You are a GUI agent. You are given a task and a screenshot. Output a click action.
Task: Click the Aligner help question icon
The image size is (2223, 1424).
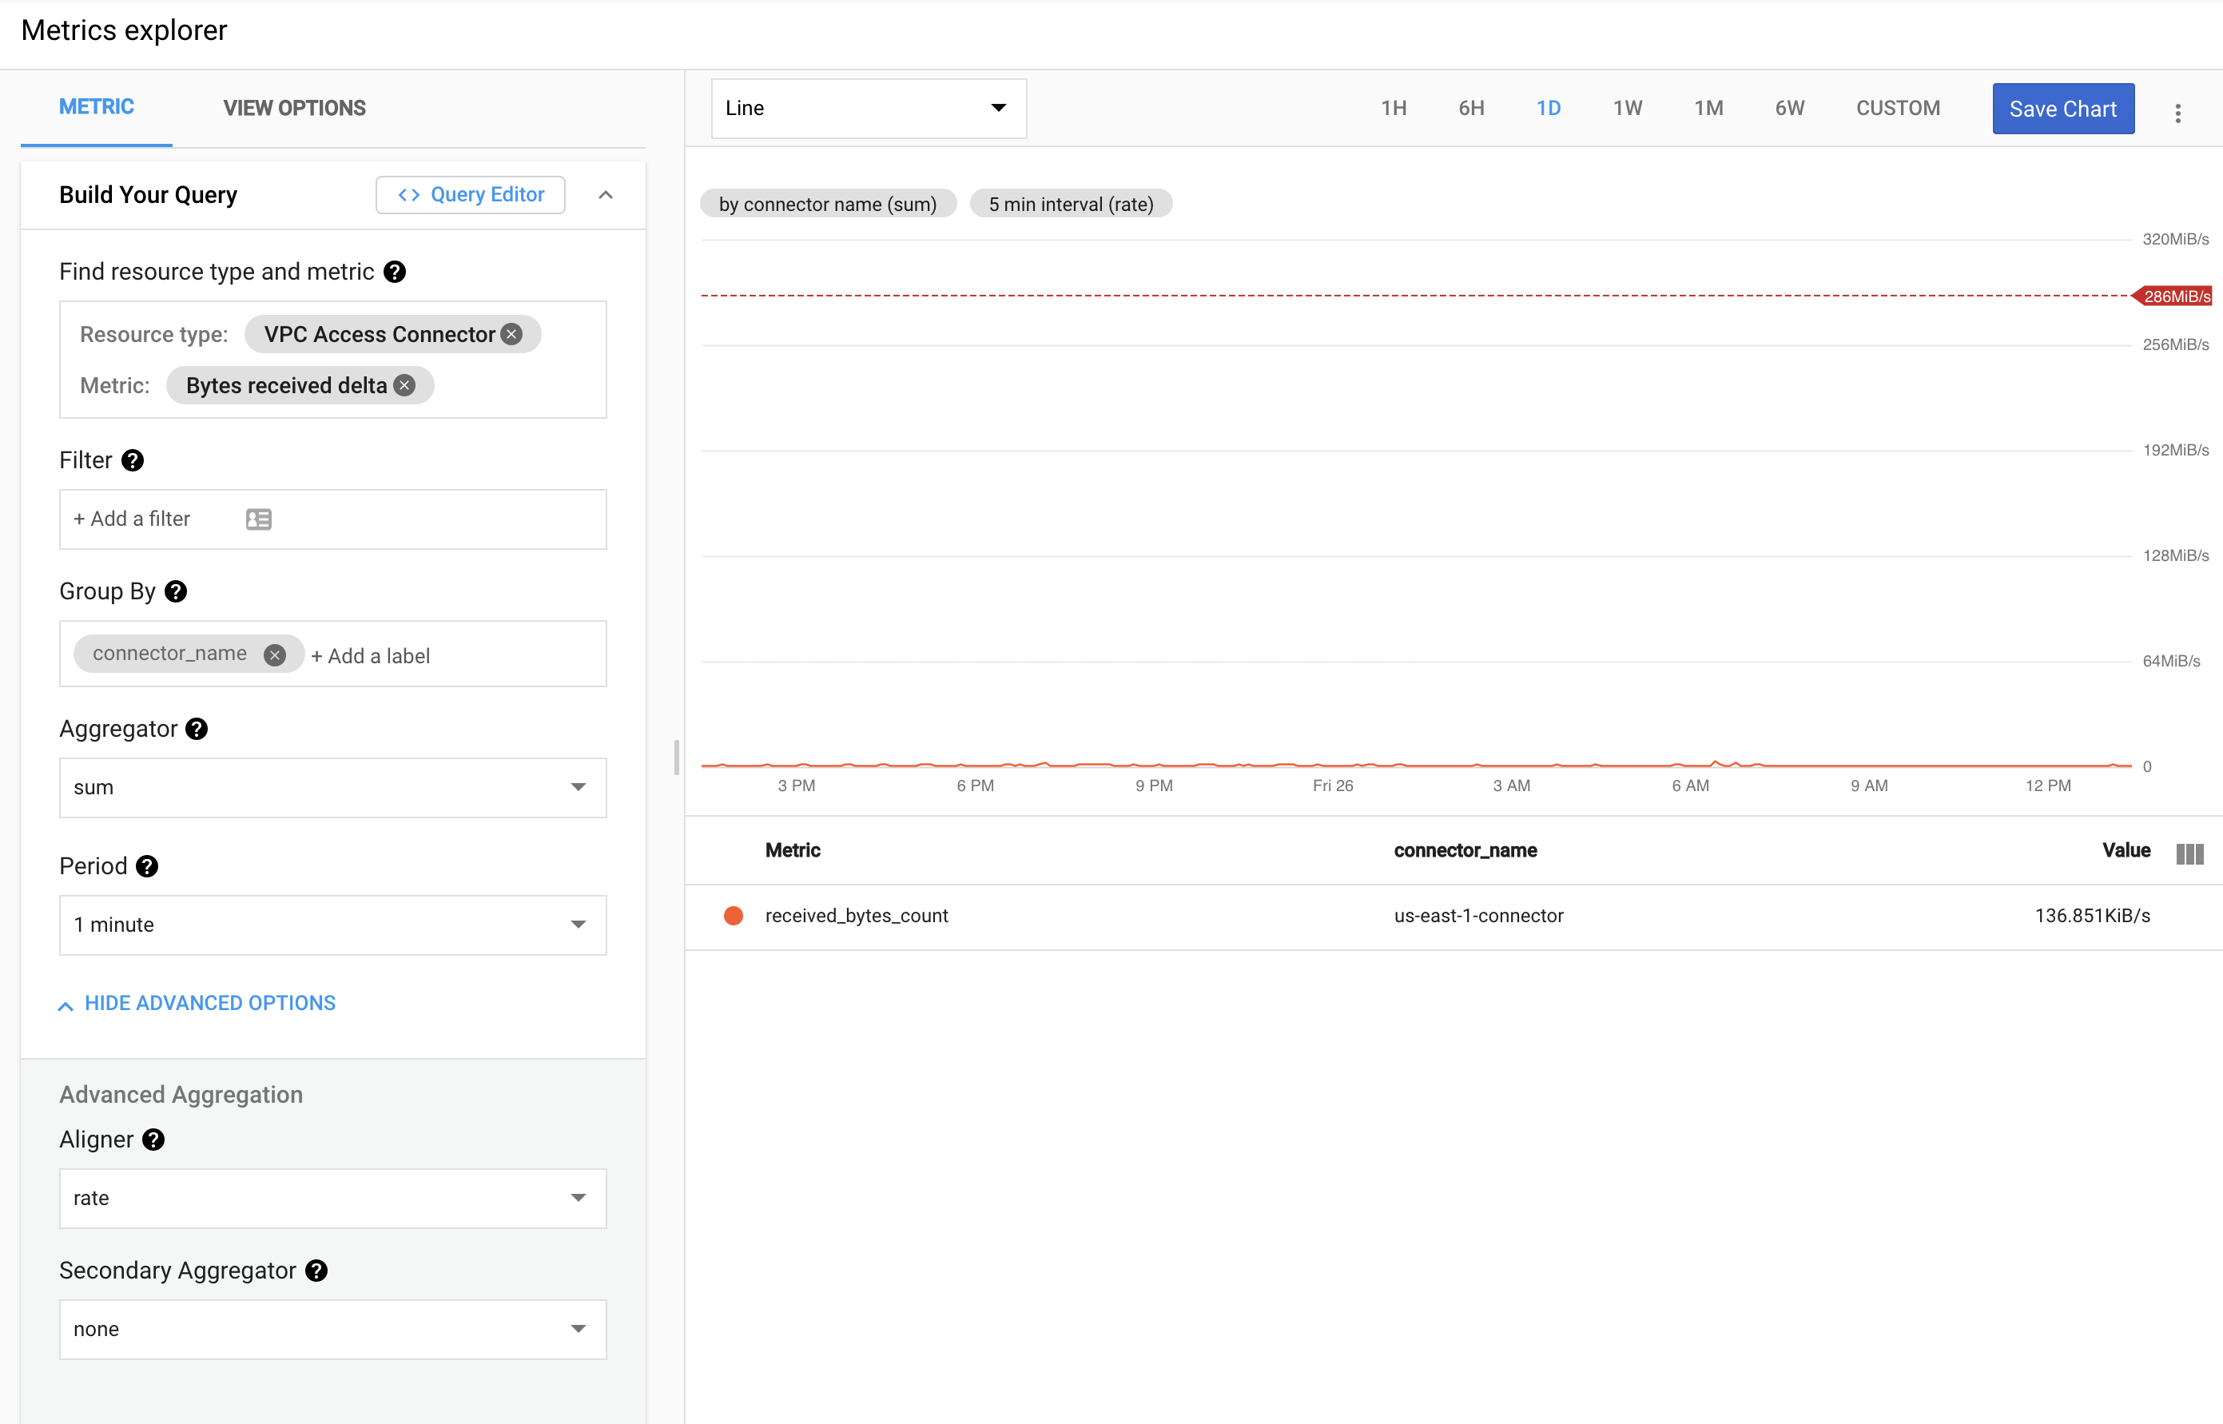153,1140
